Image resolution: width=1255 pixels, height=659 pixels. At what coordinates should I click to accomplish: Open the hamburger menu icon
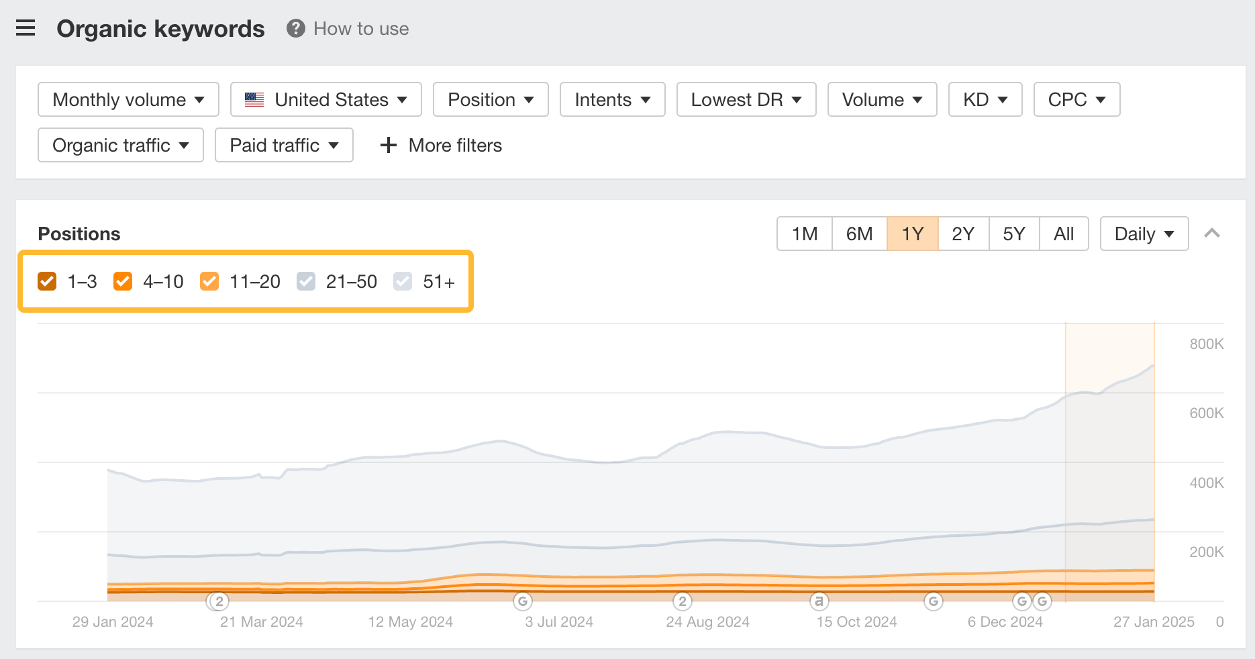click(x=26, y=28)
